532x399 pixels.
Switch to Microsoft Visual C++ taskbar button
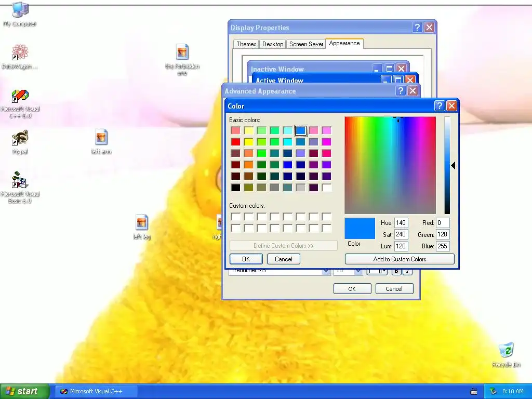96,391
